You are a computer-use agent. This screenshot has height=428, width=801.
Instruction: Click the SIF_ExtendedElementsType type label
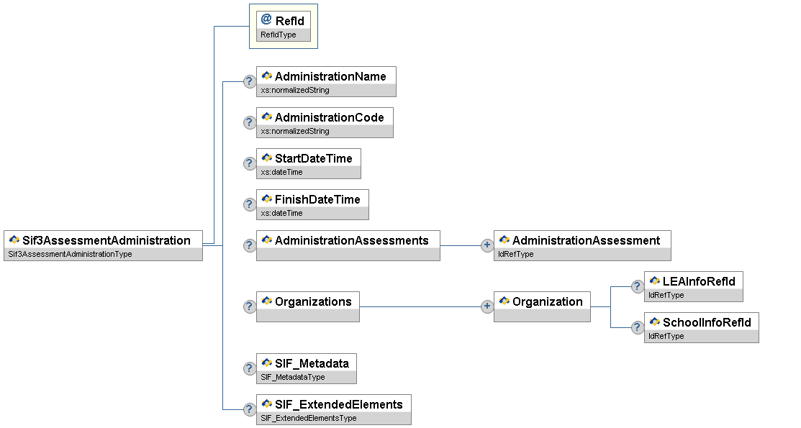point(308,418)
